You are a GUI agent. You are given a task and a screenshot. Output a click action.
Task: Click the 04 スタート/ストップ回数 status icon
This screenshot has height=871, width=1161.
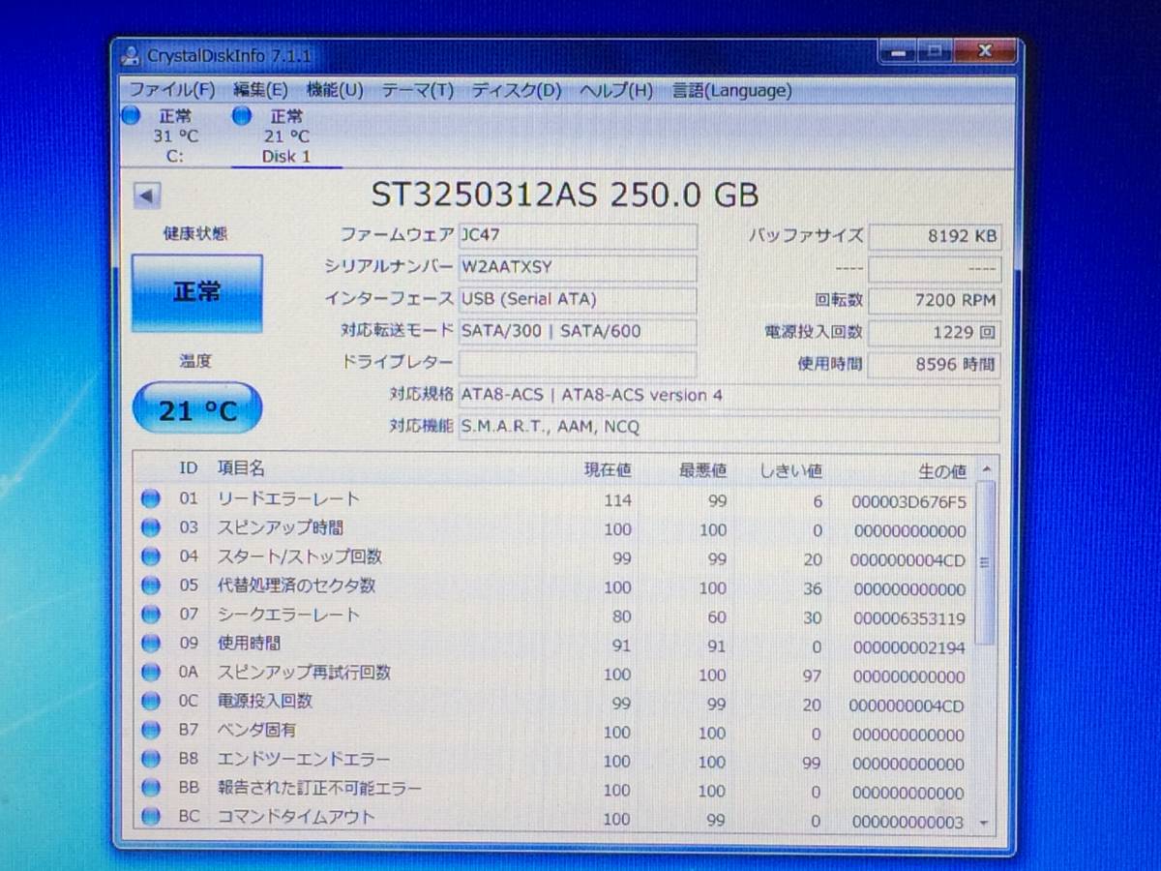[x=150, y=557]
